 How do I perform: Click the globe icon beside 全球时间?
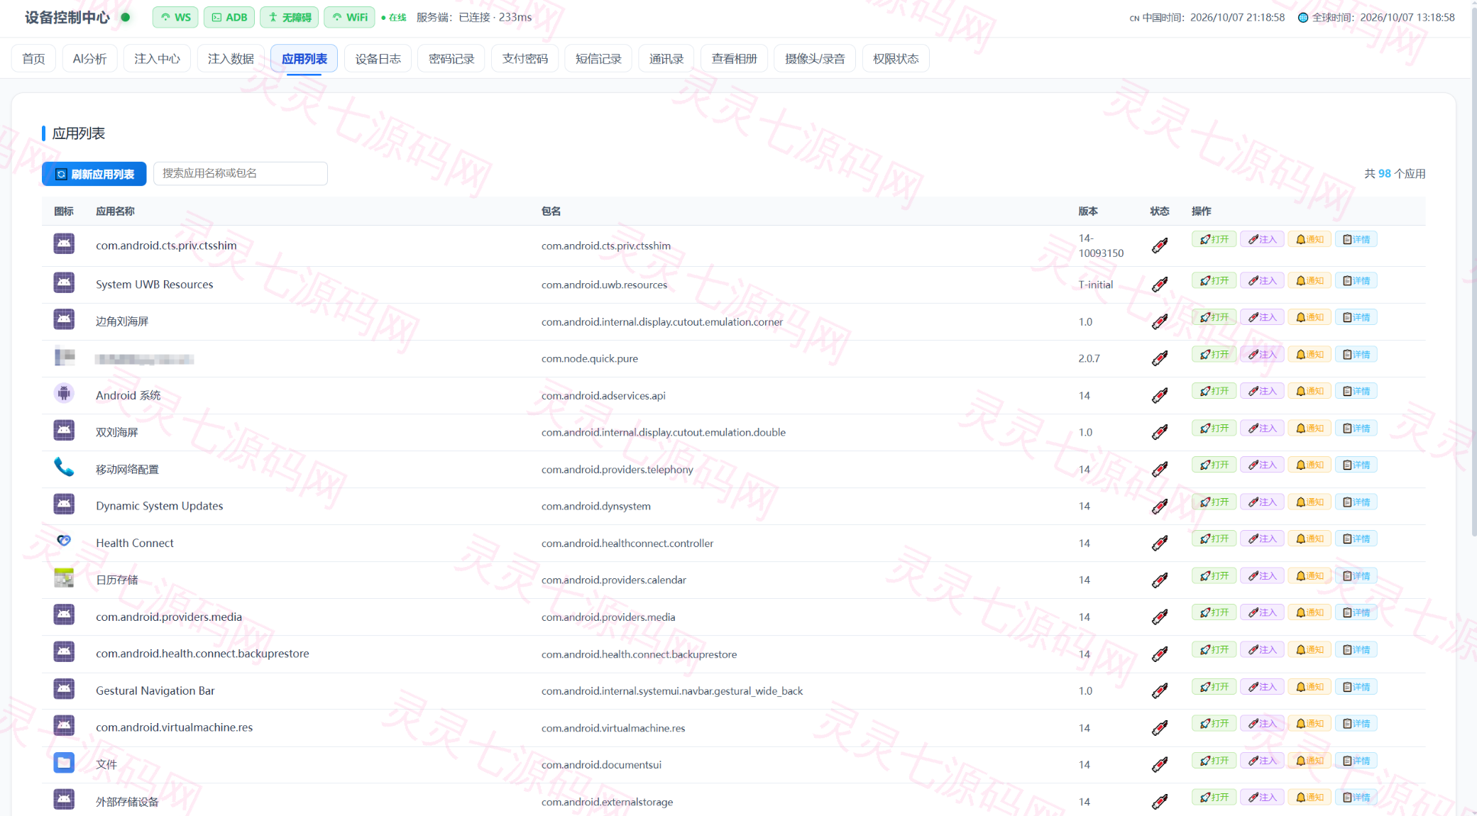(1303, 18)
